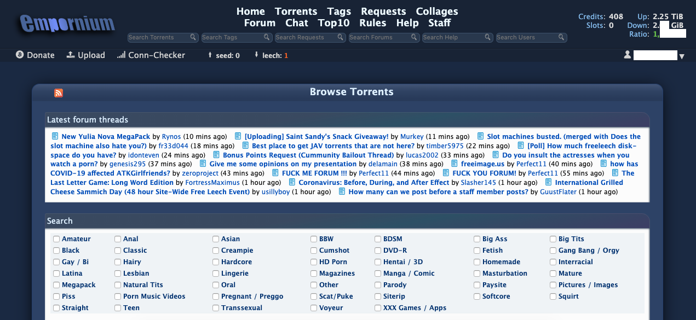This screenshot has height=320, width=696.
Task: Check the Classic category box
Action: click(118, 251)
